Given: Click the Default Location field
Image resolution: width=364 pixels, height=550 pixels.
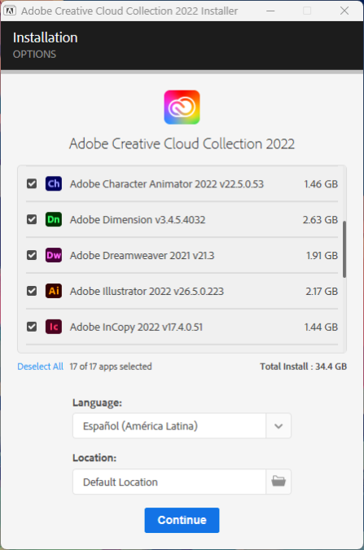Looking at the screenshot, I should click(x=169, y=482).
